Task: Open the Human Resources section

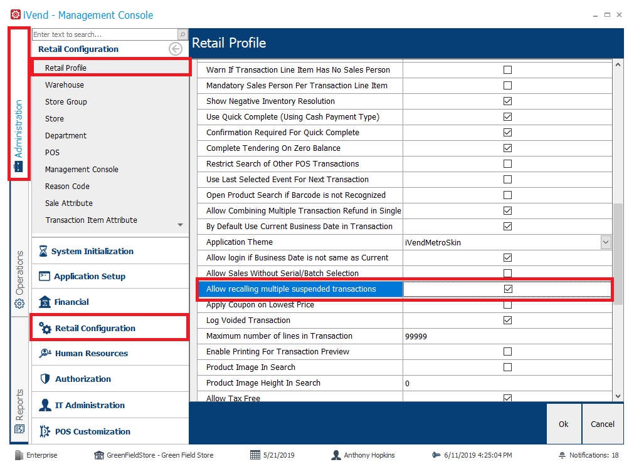Action: click(110, 353)
